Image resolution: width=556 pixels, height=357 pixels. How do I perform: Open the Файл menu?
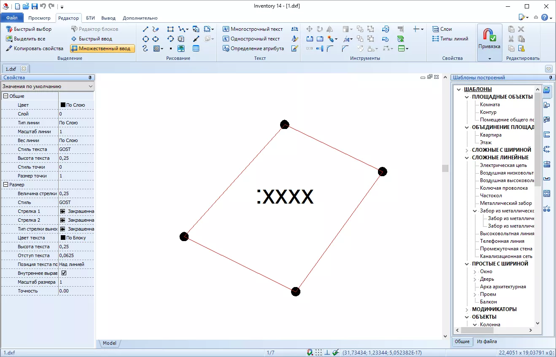(x=12, y=18)
